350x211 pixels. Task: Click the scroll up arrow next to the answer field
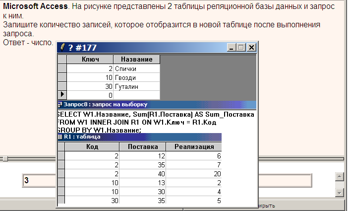[339, 177]
